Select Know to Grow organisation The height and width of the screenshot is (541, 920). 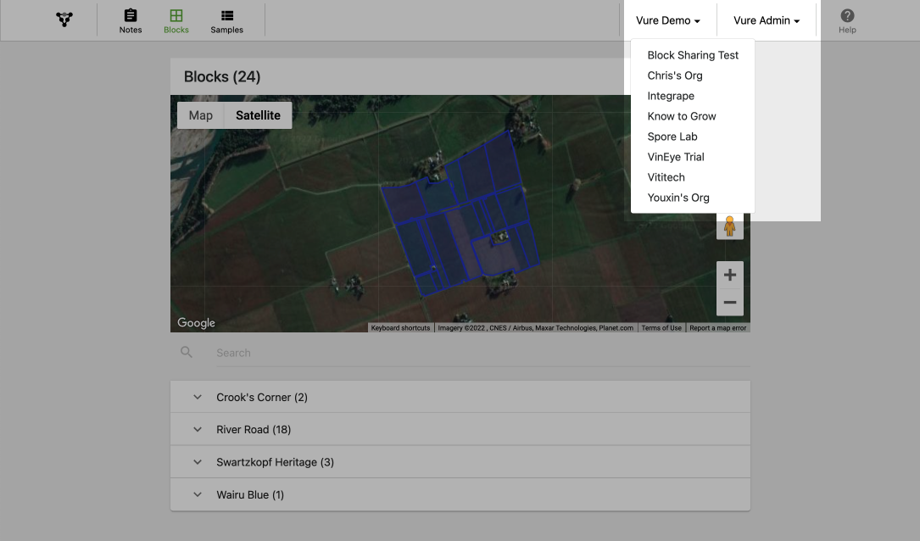[x=693, y=116]
